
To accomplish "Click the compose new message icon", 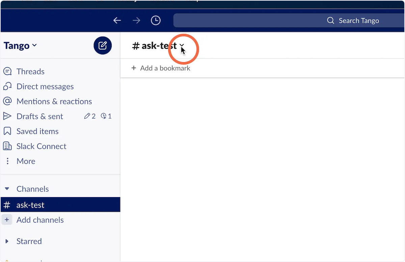I will (x=103, y=45).
